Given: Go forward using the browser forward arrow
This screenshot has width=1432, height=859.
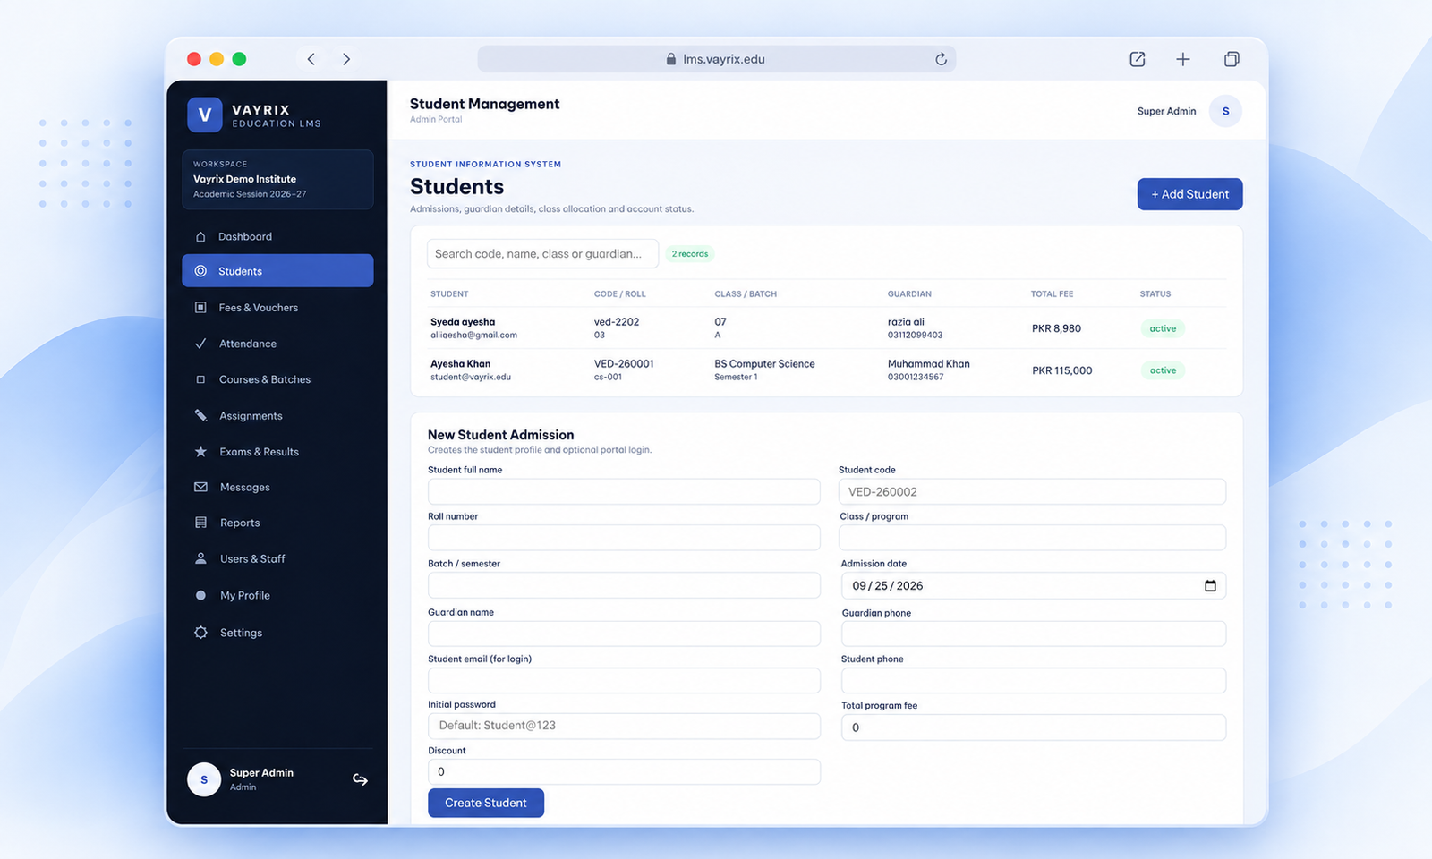Looking at the screenshot, I should 346,59.
